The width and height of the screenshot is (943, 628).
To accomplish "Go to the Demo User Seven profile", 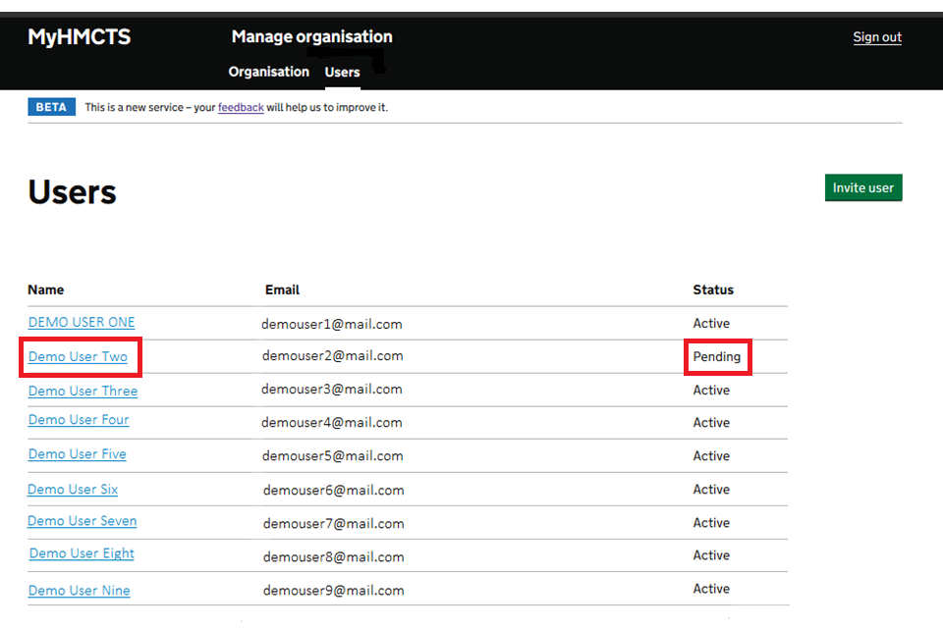I will pyautogui.click(x=82, y=521).
